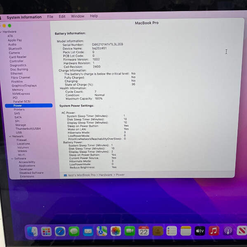
Task: Open the File menu
Action: coord(50,16)
